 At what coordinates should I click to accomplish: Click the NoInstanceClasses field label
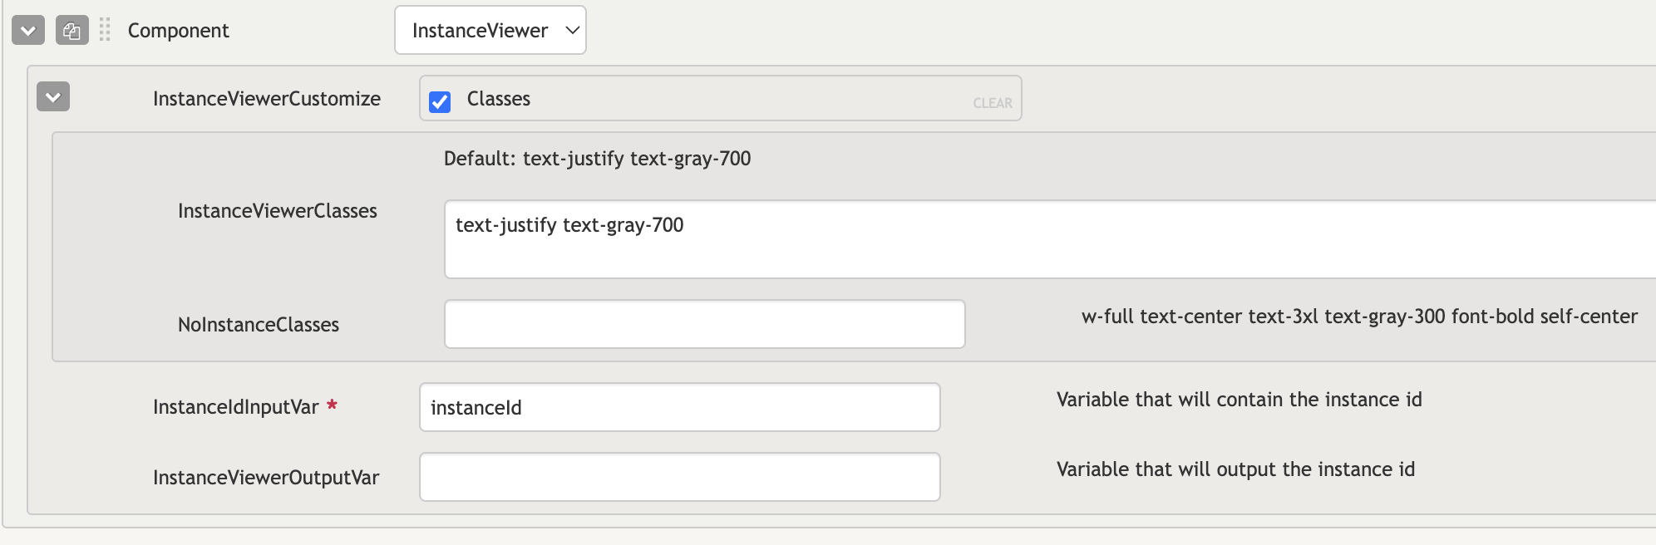point(258,325)
